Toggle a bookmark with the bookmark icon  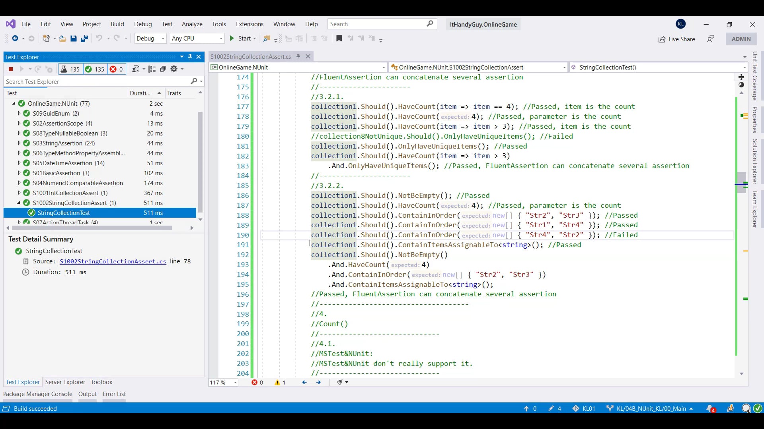pos(339,39)
